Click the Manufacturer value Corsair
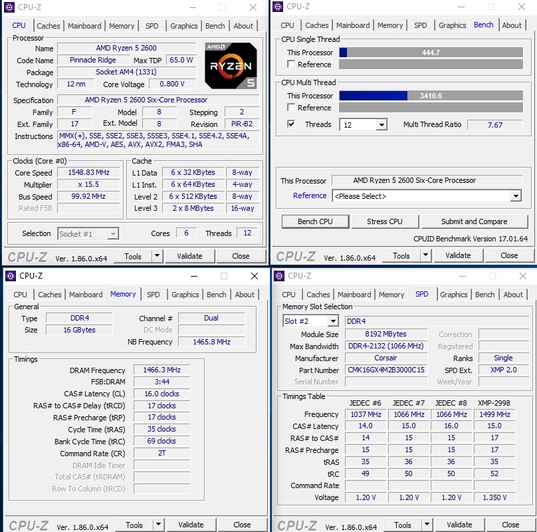The image size is (537, 532). click(x=386, y=358)
